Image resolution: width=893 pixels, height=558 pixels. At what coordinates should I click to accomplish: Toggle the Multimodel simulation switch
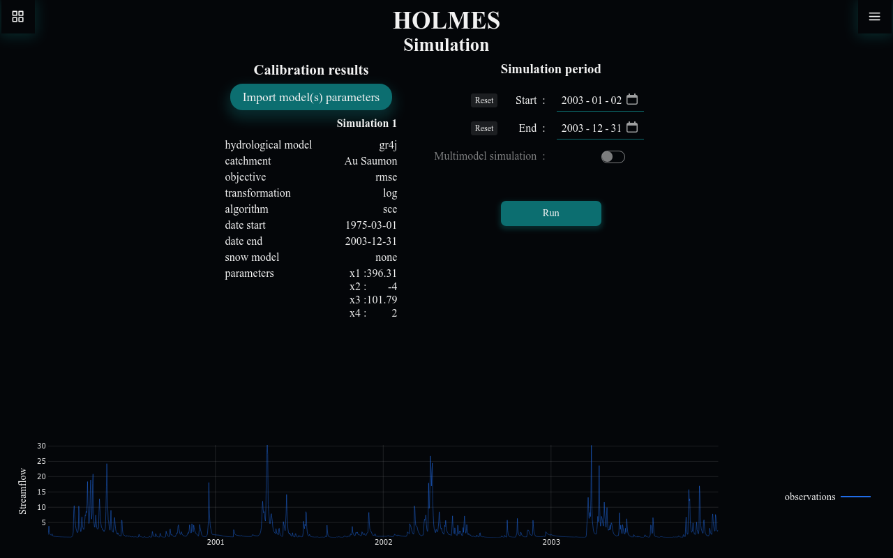point(613,157)
